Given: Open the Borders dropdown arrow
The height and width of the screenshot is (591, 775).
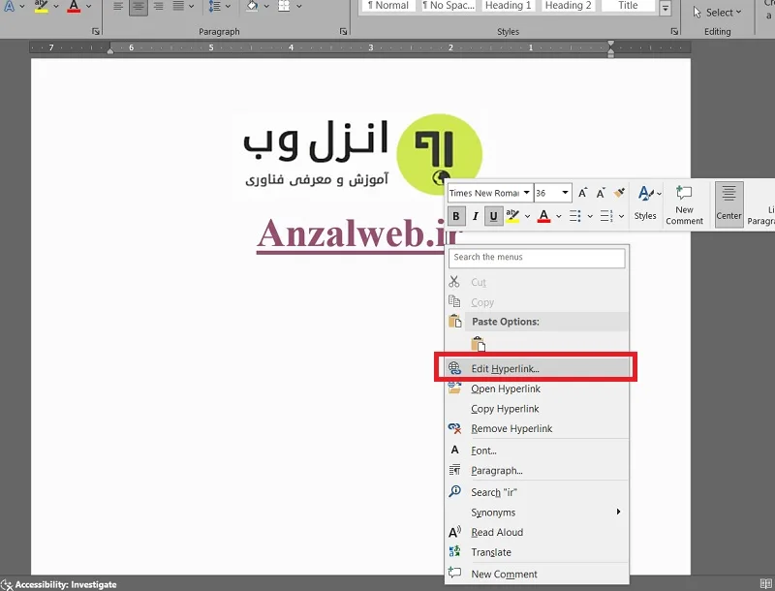Looking at the screenshot, I should (x=299, y=6).
